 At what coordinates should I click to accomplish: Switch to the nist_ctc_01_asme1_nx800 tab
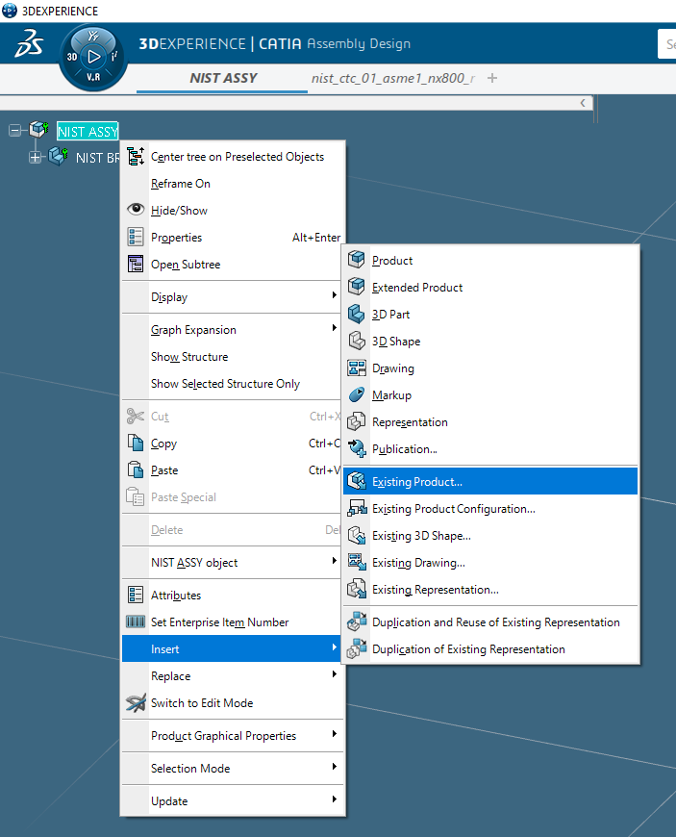pos(393,79)
